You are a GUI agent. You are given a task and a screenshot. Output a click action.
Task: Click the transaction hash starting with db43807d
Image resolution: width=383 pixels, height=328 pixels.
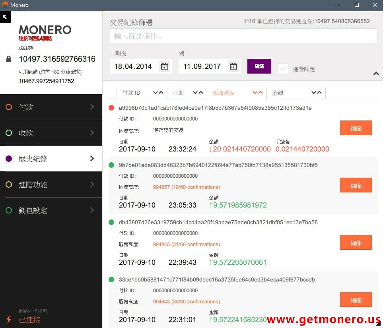(218, 222)
